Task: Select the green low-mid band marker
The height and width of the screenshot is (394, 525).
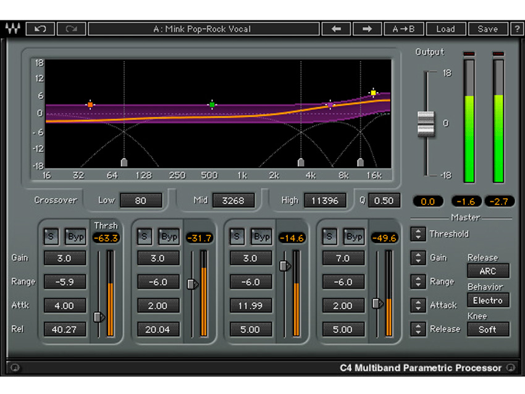Action: [x=212, y=105]
